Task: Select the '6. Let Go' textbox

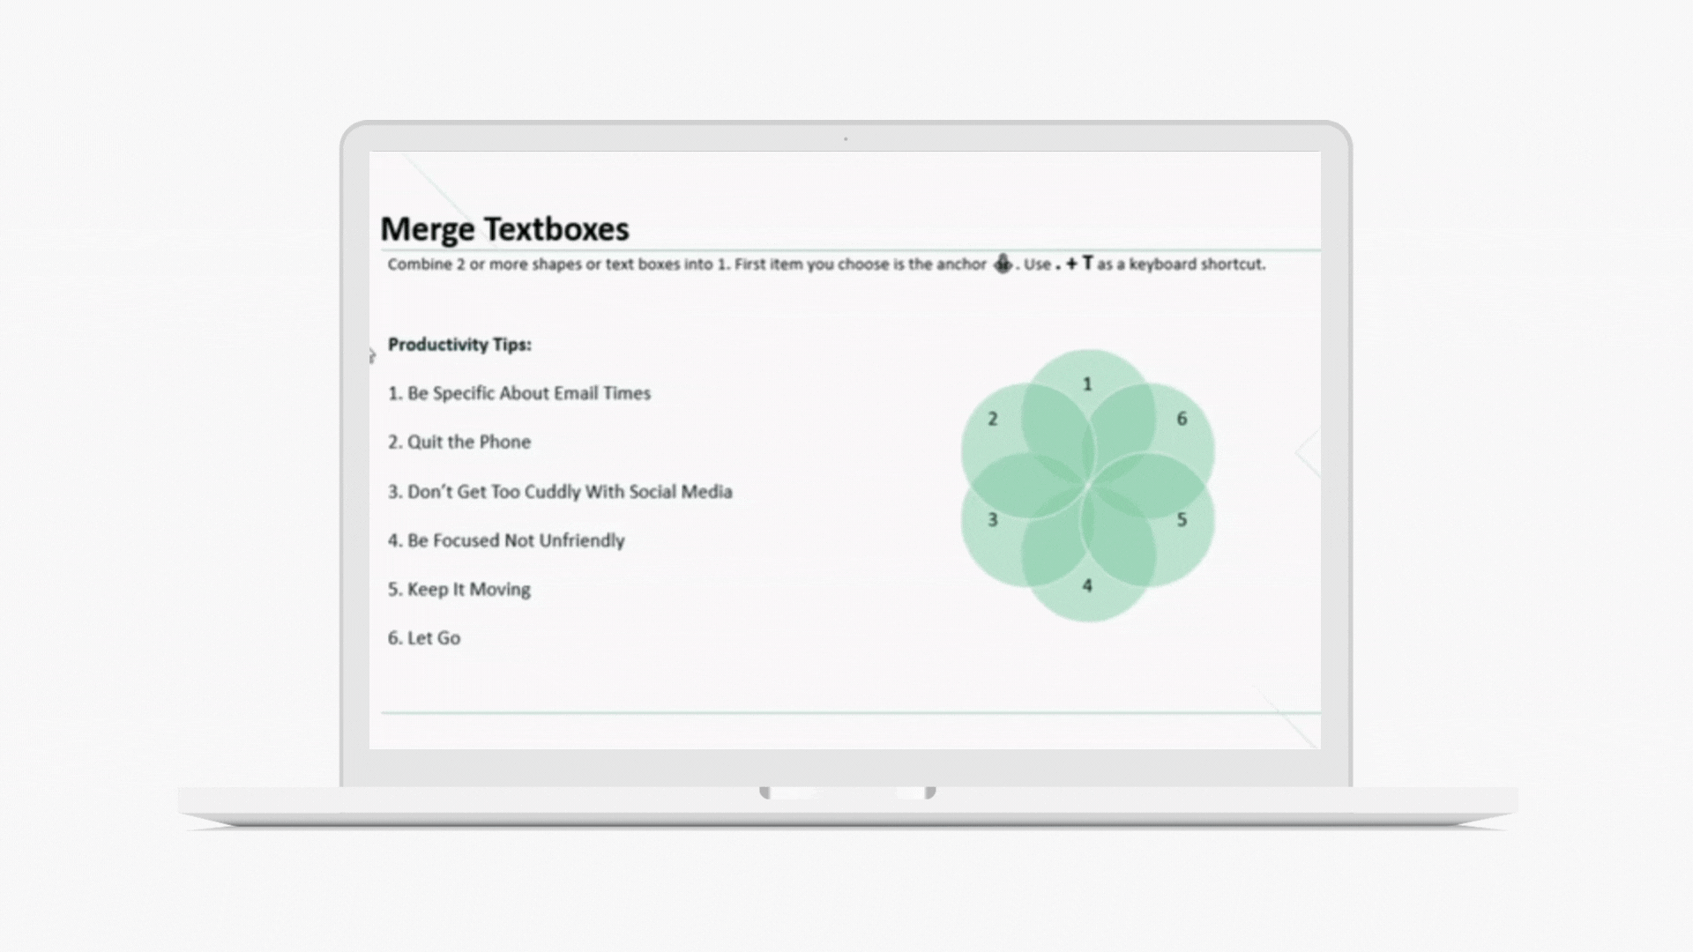Action: tap(424, 638)
